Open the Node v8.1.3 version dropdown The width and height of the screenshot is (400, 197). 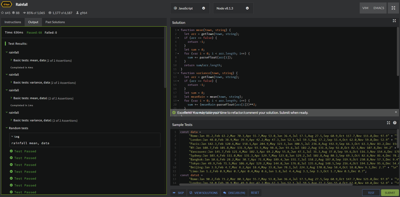tap(233, 8)
